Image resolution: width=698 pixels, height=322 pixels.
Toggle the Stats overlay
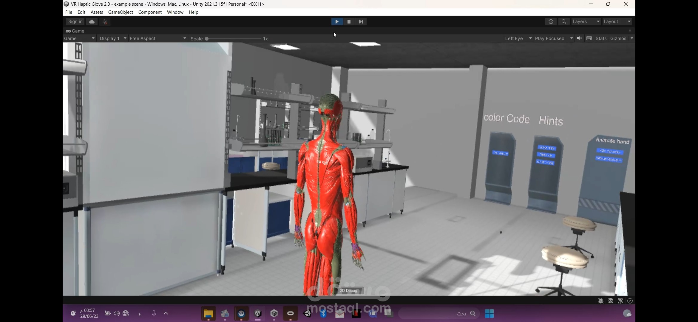(x=601, y=38)
